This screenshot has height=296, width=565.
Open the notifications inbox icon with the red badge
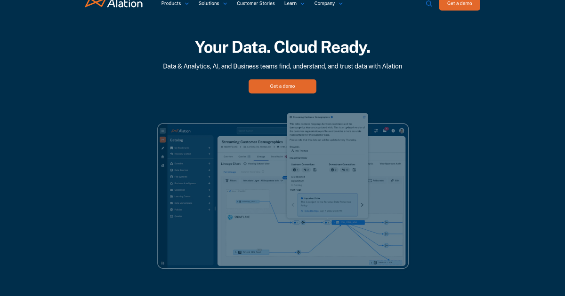(x=385, y=131)
